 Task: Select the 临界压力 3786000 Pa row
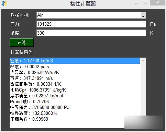(x=75, y=107)
